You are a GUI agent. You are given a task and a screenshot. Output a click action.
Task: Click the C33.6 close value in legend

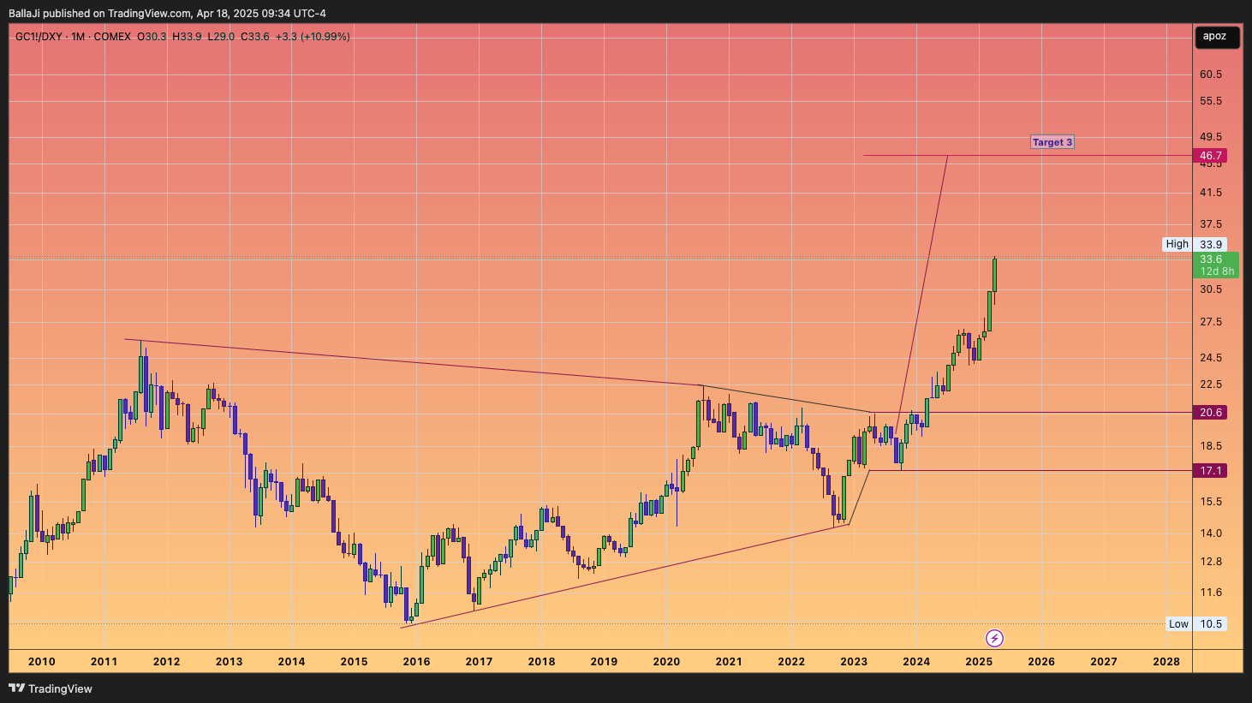(x=255, y=37)
